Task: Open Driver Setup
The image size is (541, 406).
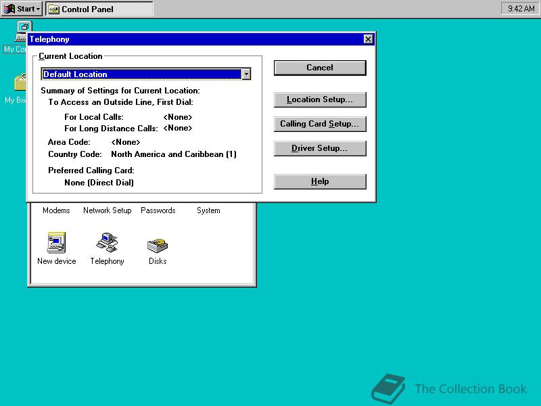Action: [x=319, y=148]
